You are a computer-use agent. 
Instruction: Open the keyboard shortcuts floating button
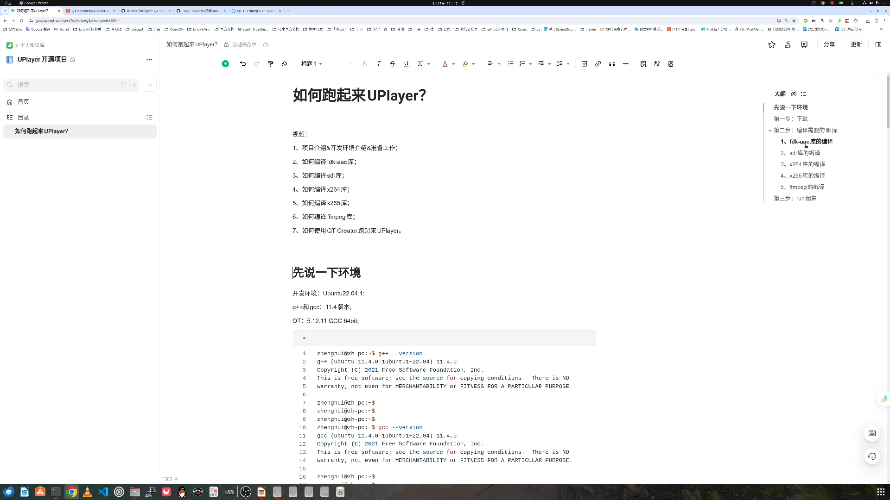(x=872, y=433)
